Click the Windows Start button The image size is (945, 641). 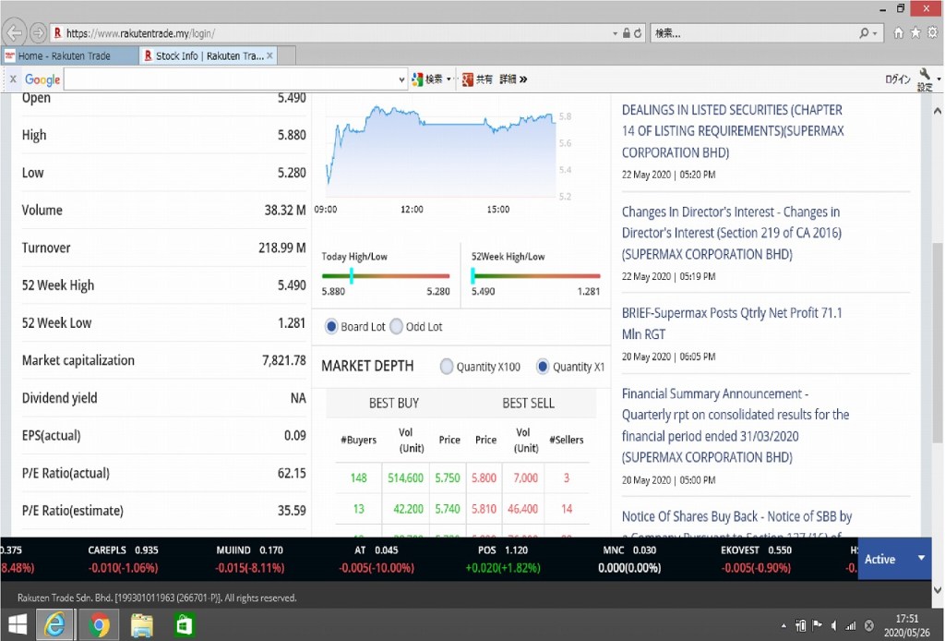click(x=18, y=625)
